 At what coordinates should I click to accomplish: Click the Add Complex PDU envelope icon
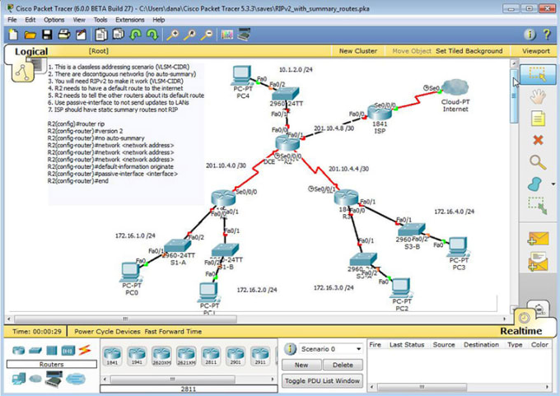538,262
